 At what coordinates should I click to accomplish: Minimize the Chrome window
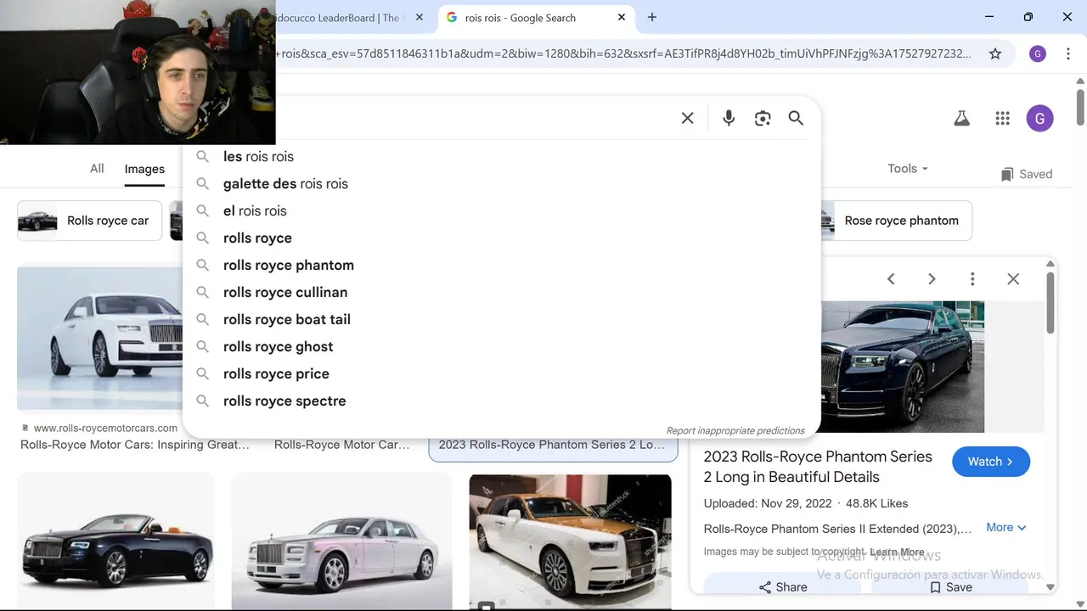tap(989, 17)
